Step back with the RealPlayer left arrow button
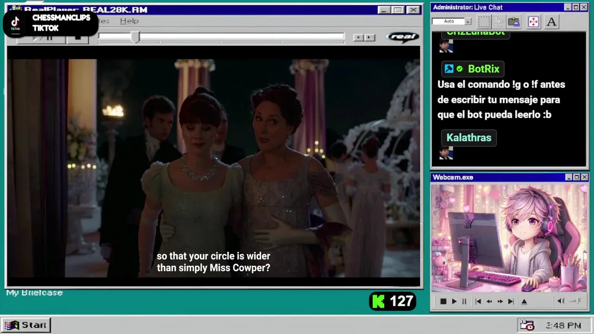 tap(358, 38)
